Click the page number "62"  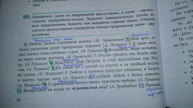19,100
